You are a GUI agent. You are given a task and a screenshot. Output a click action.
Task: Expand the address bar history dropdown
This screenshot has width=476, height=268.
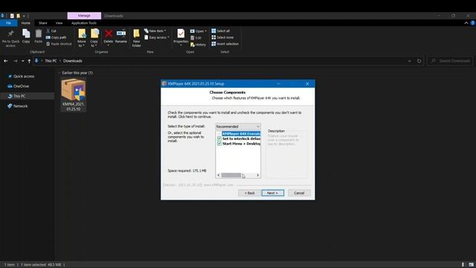click(x=409, y=61)
